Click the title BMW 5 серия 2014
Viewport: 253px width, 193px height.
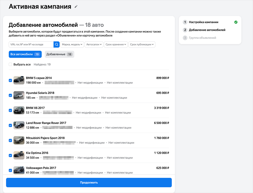click(39, 78)
